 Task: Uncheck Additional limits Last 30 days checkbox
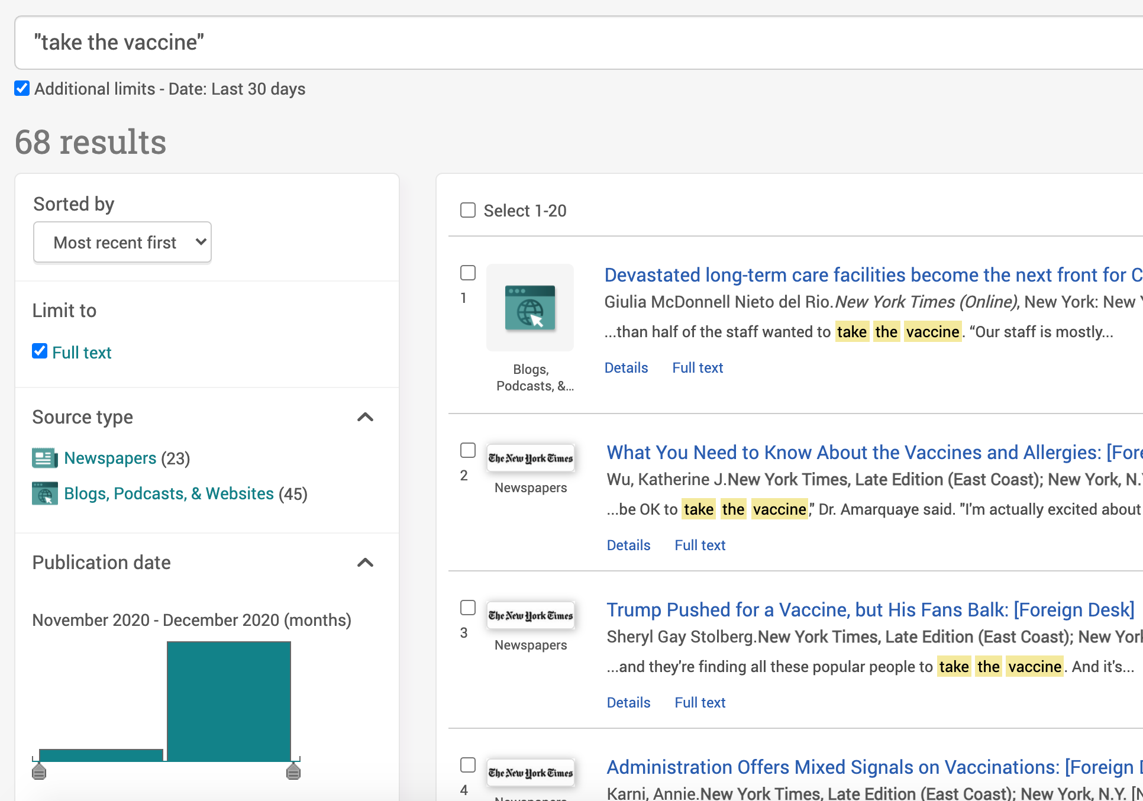pyautogui.click(x=22, y=89)
